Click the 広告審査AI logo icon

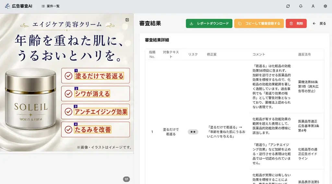pyautogui.click(x=7, y=6)
